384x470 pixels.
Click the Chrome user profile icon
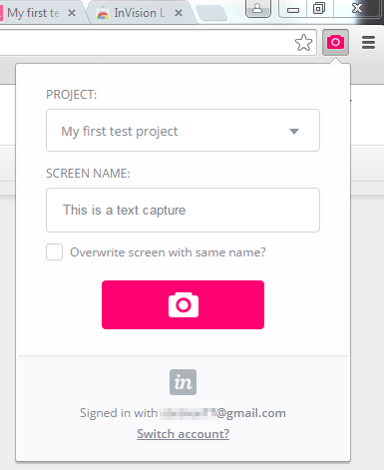pos(257,8)
